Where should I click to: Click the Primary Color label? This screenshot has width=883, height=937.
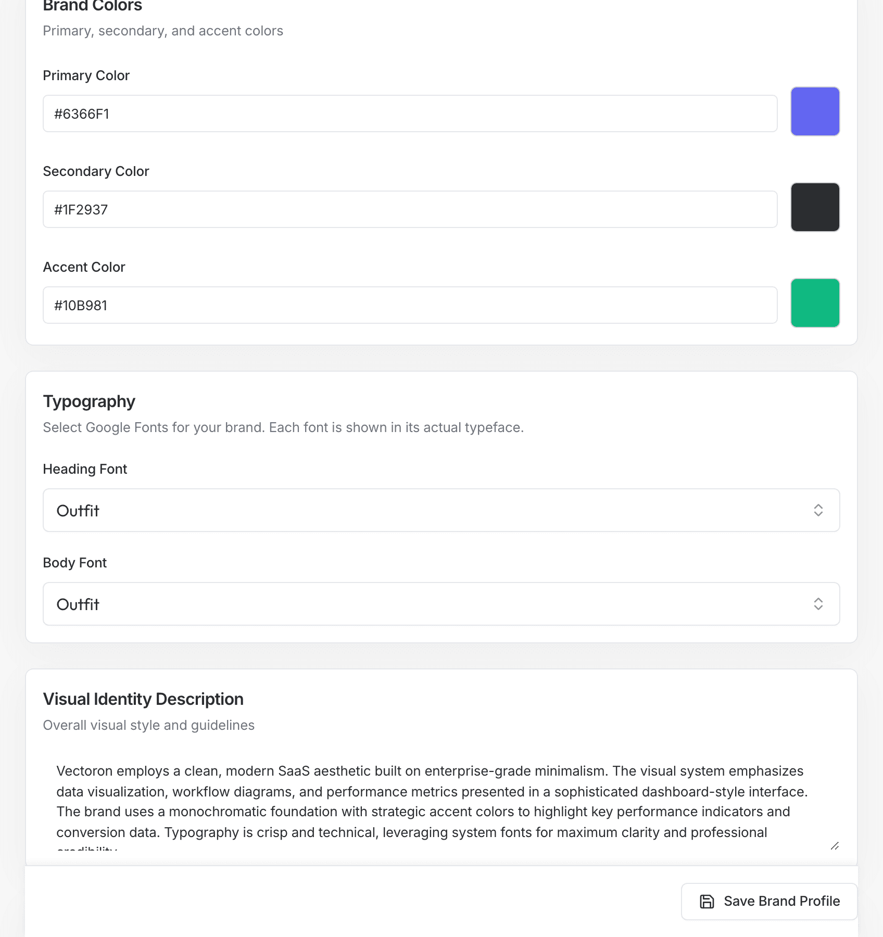pos(86,75)
